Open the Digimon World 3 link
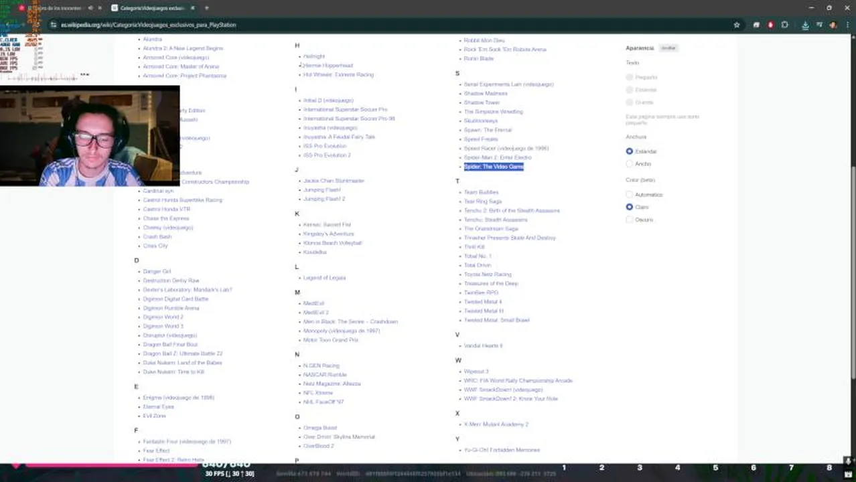The image size is (856, 482). click(163, 327)
